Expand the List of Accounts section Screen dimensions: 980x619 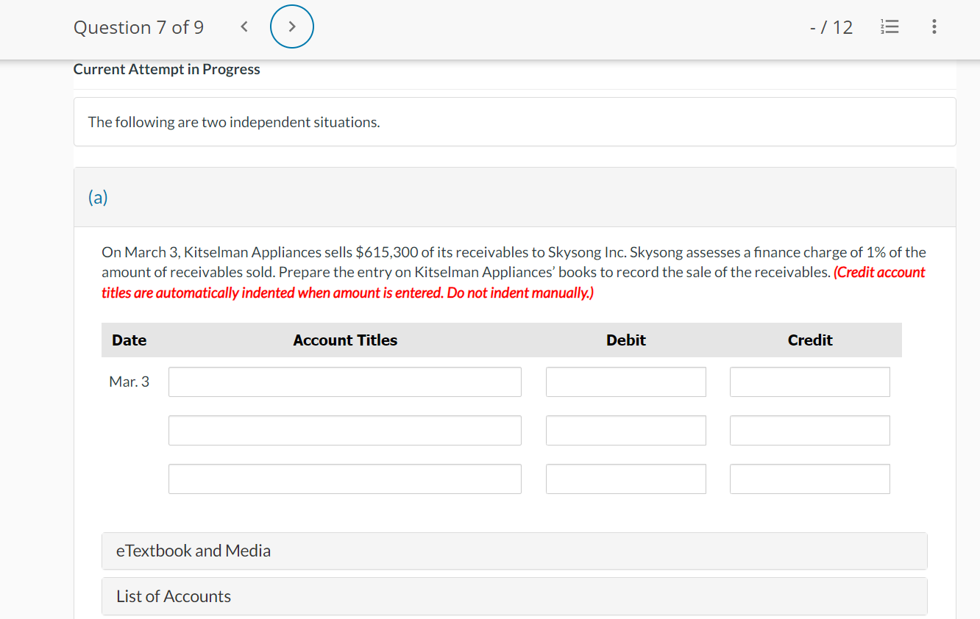[514, 596]
